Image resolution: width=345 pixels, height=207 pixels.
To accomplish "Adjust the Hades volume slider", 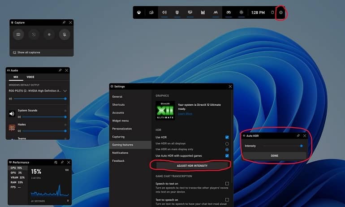I will pyautogui.click(x=44, y=131).
